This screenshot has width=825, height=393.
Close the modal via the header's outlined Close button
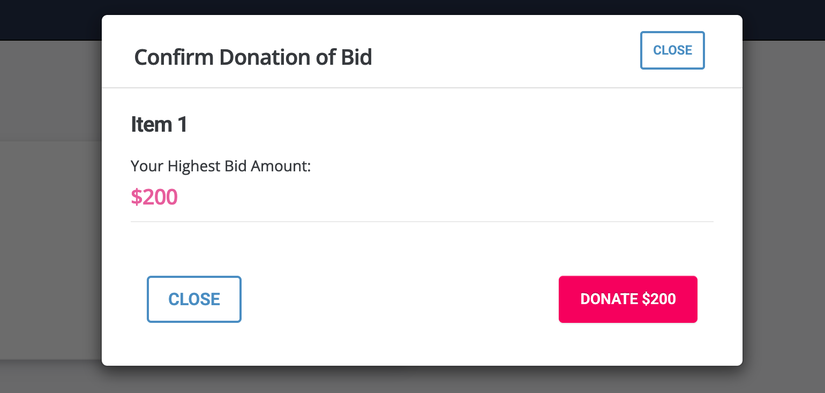(x=672, y=50)
